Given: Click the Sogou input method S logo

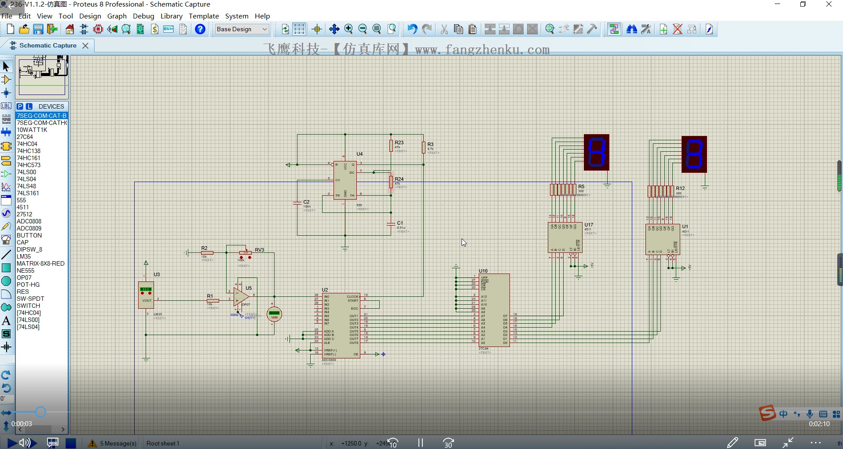Looking at the screenshot, I should click(x=767, y=413).
